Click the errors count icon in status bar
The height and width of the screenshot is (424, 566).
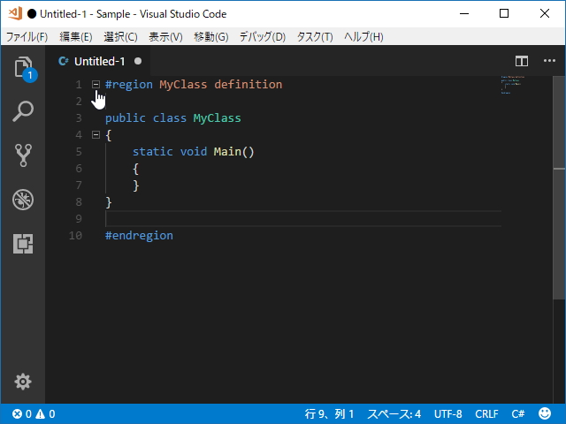click(18, 414)
